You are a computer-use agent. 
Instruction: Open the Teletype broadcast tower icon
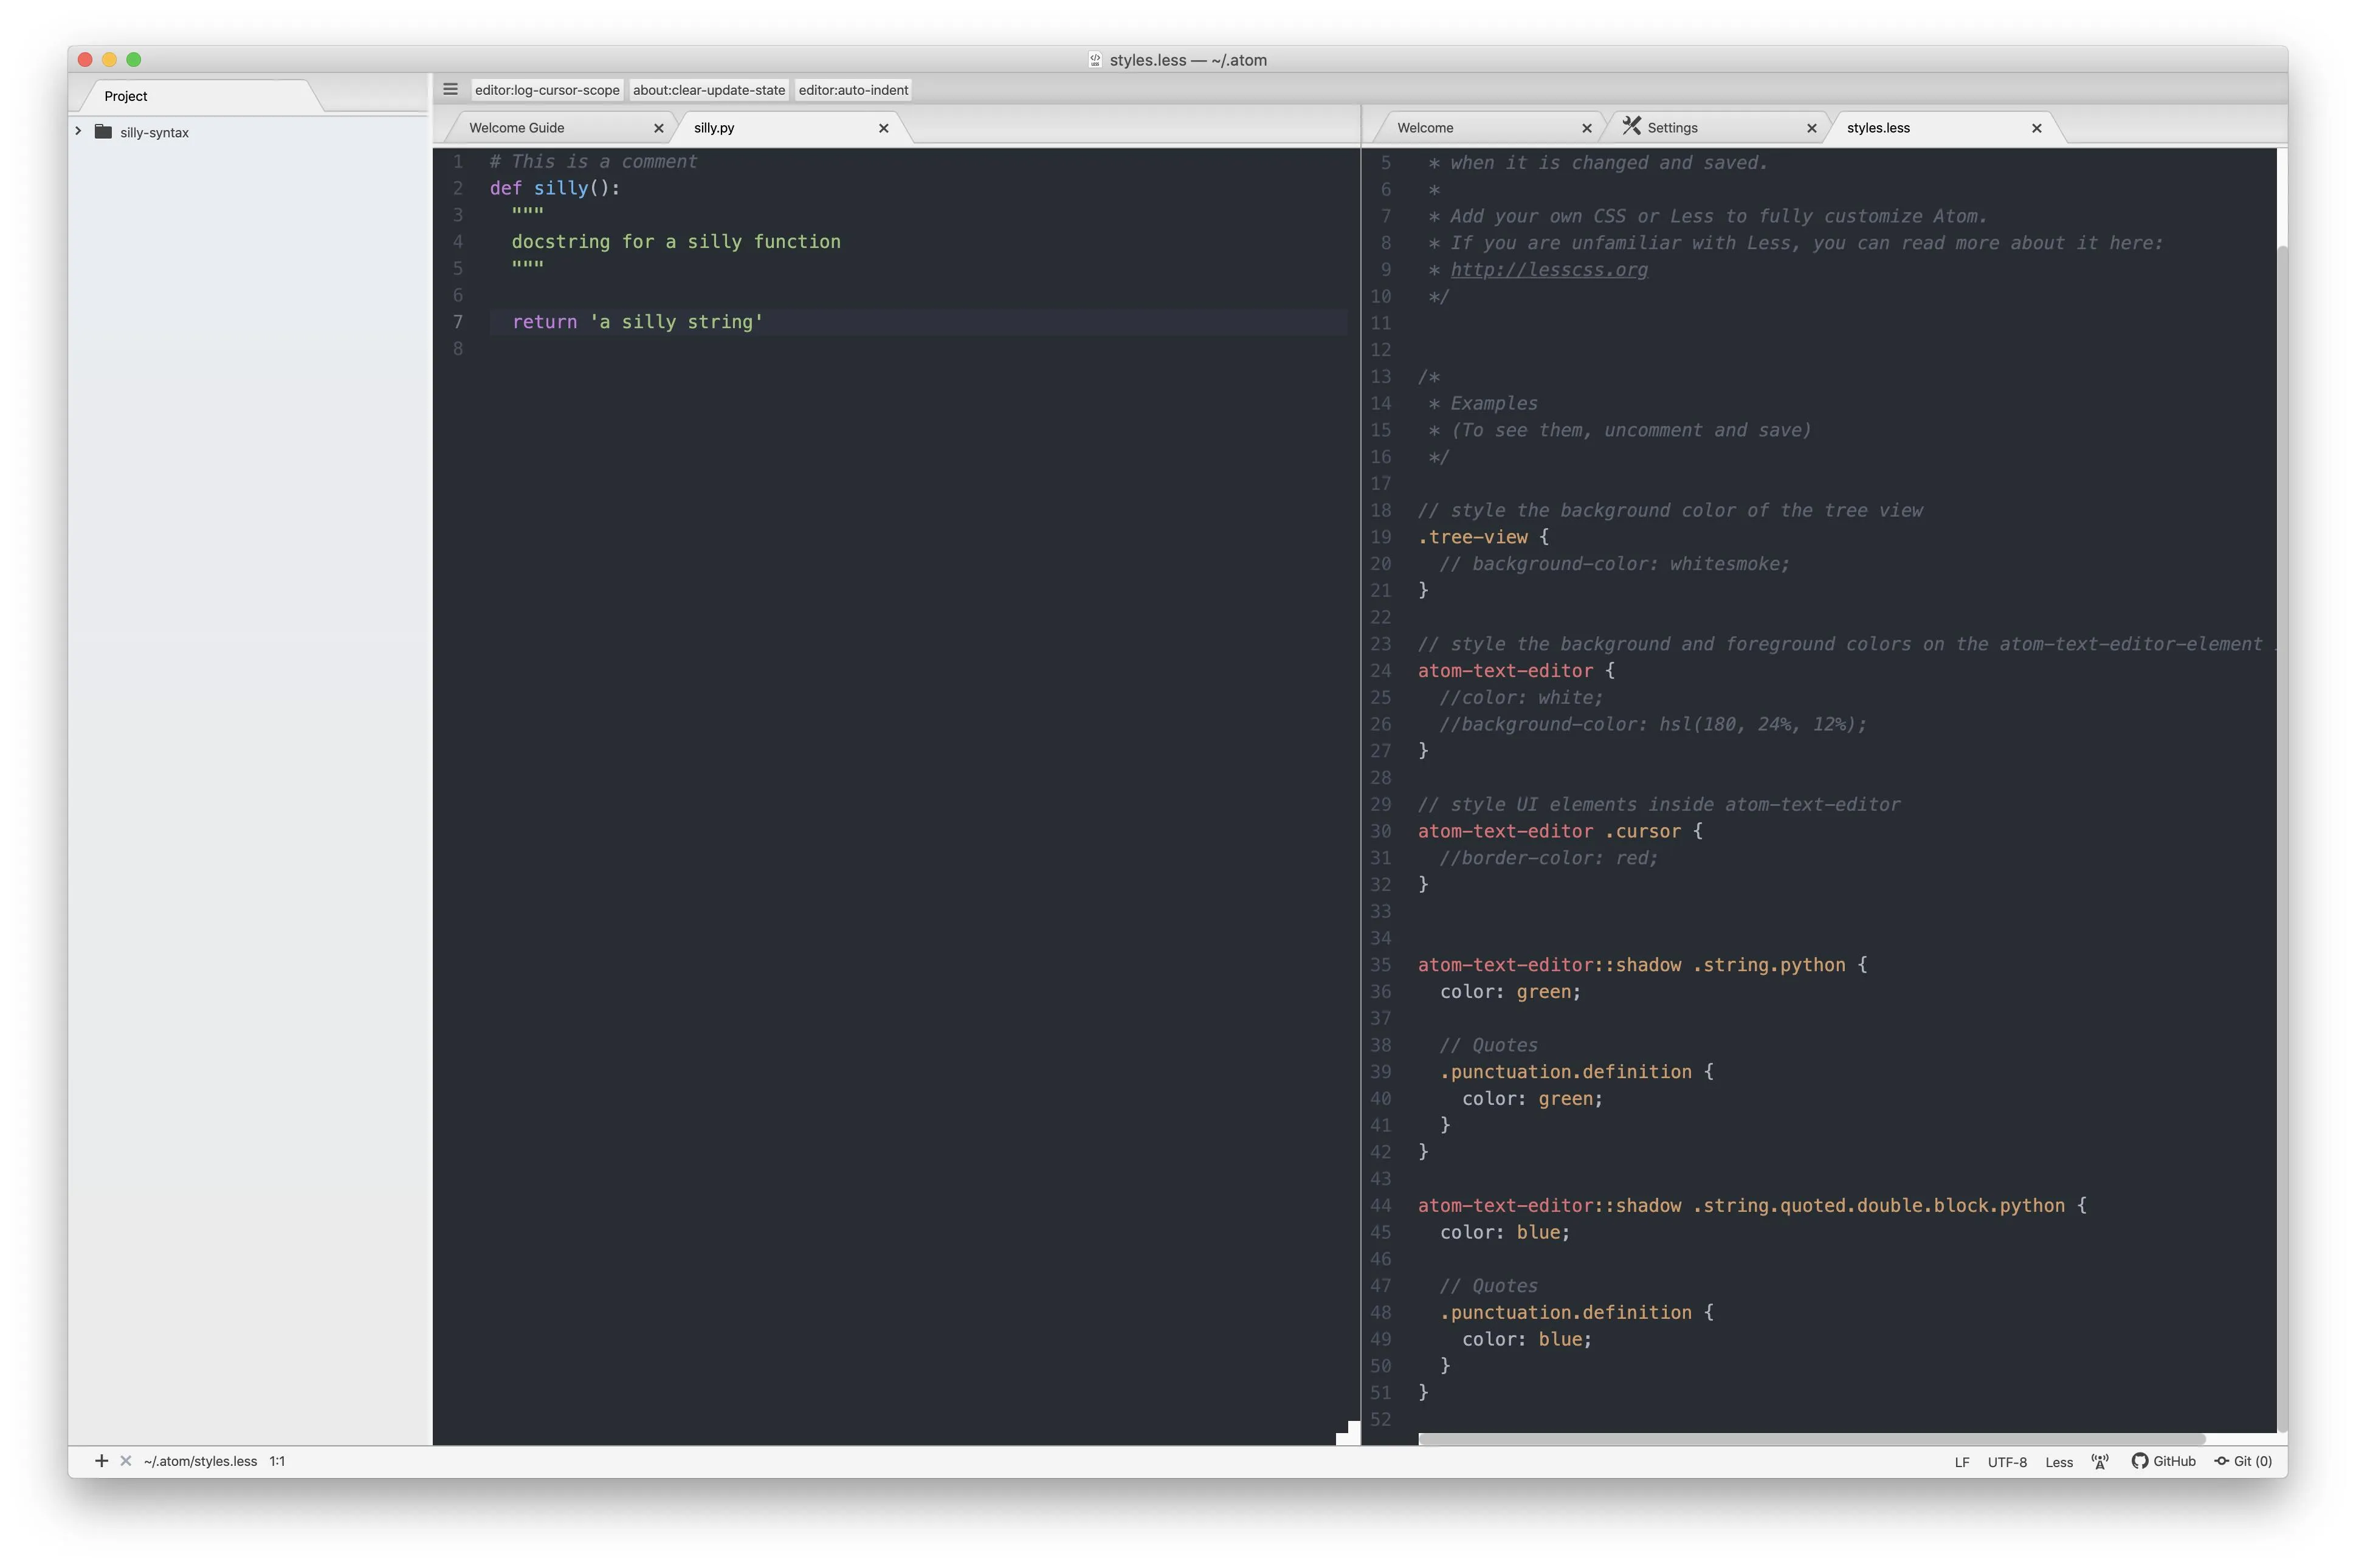coord(2100,1461)
